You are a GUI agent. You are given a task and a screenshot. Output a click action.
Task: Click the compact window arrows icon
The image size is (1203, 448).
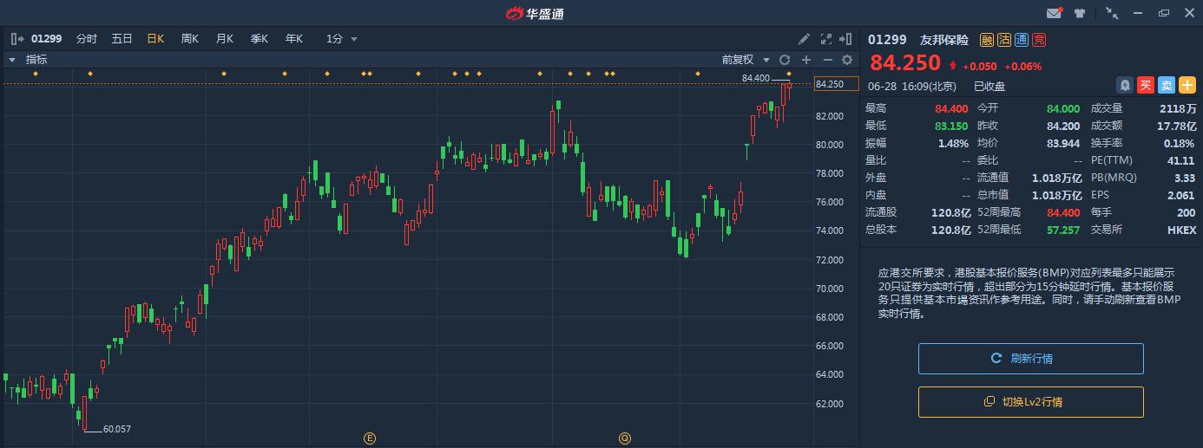pos(1112,13)
